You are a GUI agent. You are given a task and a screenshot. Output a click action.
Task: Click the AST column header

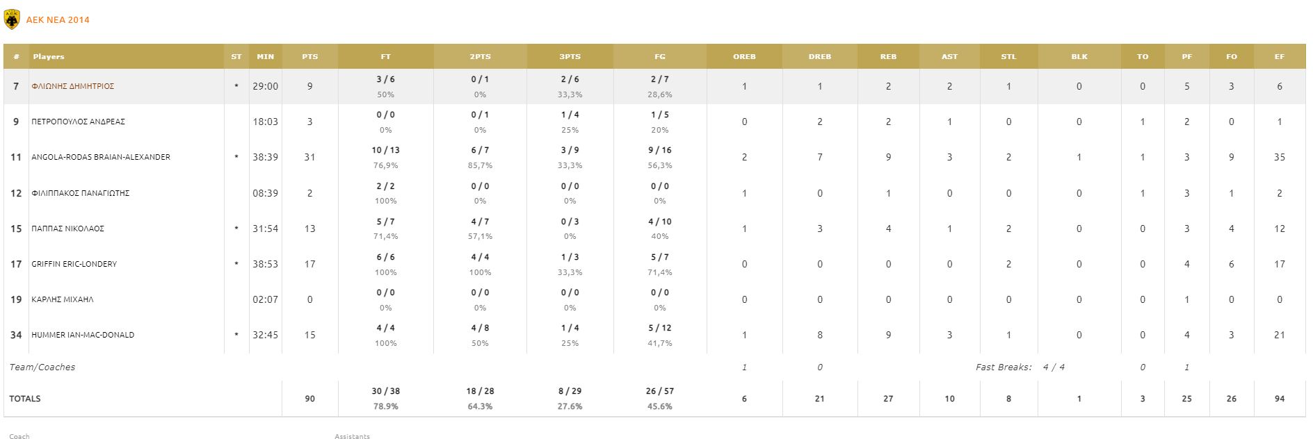click(949, 56)
